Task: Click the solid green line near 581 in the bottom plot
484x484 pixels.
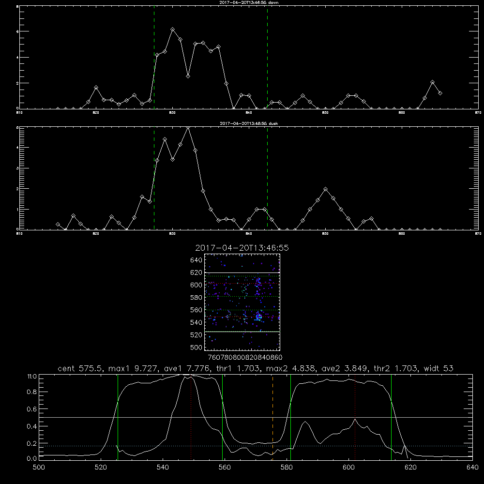Action: coord(290,417)
